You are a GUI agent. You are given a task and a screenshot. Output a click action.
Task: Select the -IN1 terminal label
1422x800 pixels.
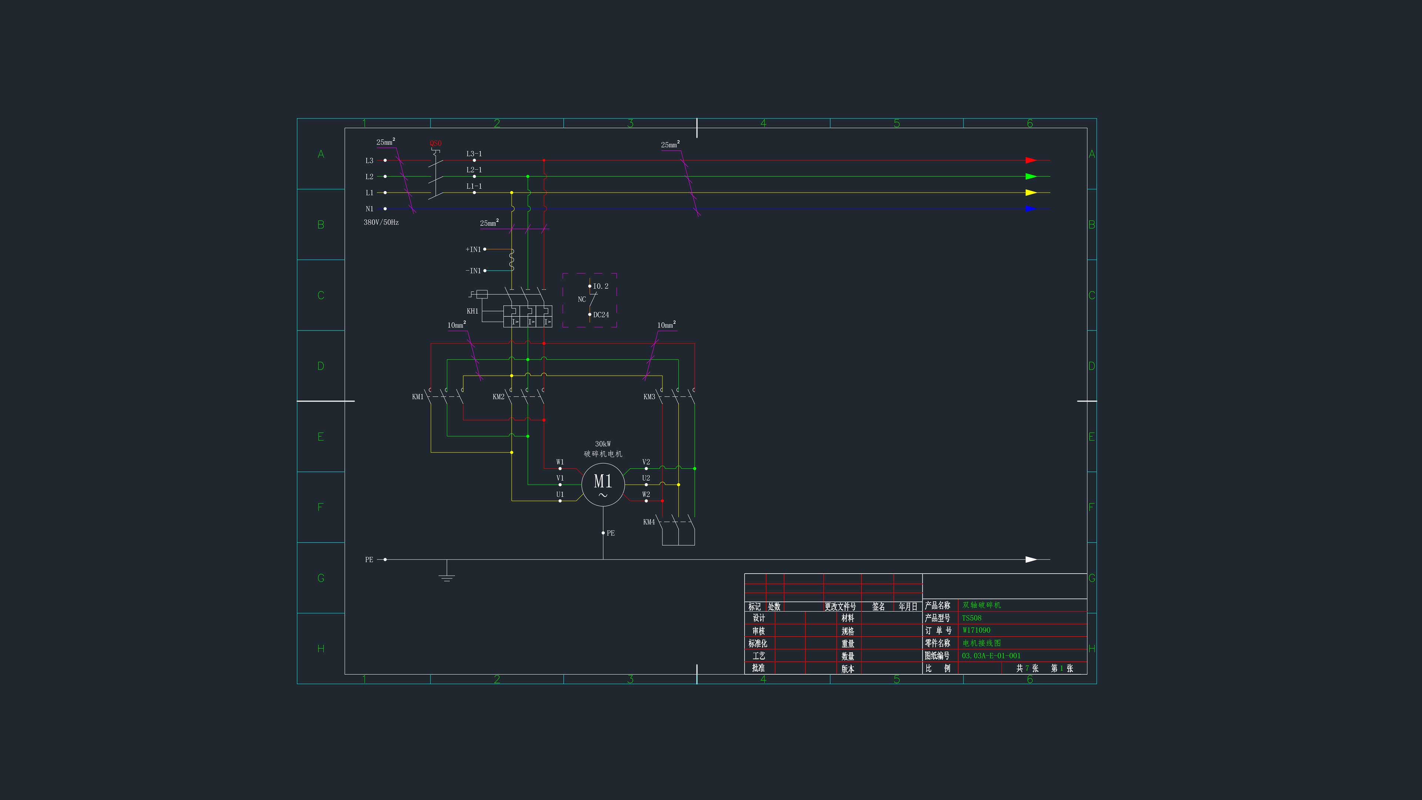pyautogui.click(x=473, y=270)
